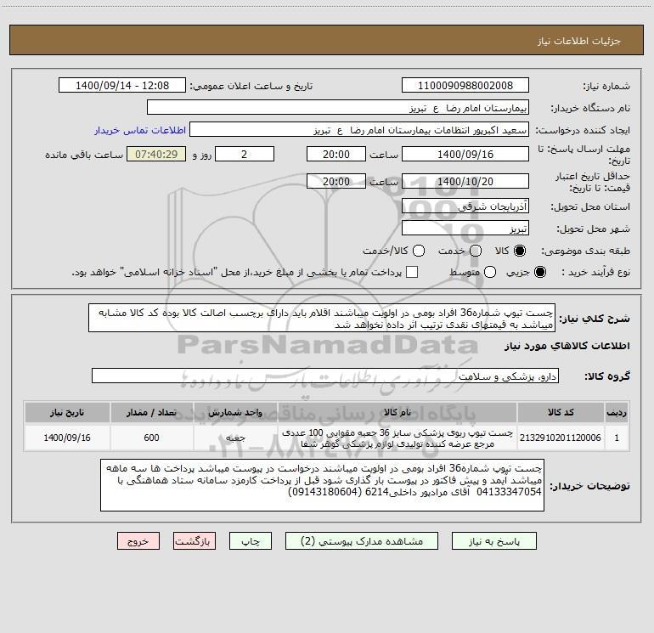This screenshot has height=633, width=654.
Task: Click product code 2132910201120006 cell
Action: click(x=561, y=438)
